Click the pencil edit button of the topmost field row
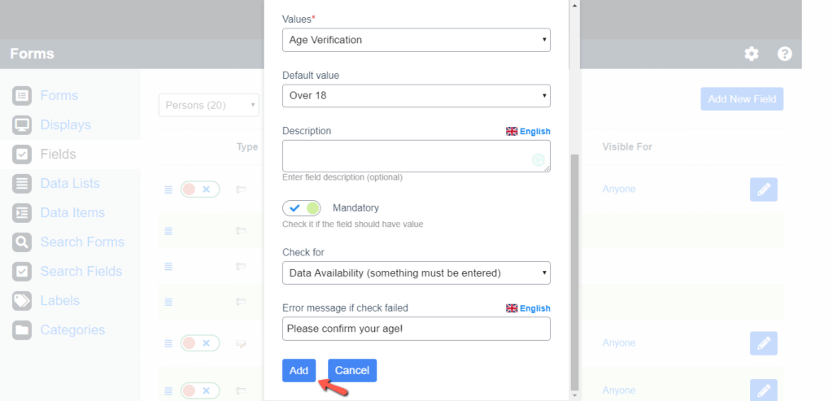Screen dimensions: 833x401 (763, 190)
